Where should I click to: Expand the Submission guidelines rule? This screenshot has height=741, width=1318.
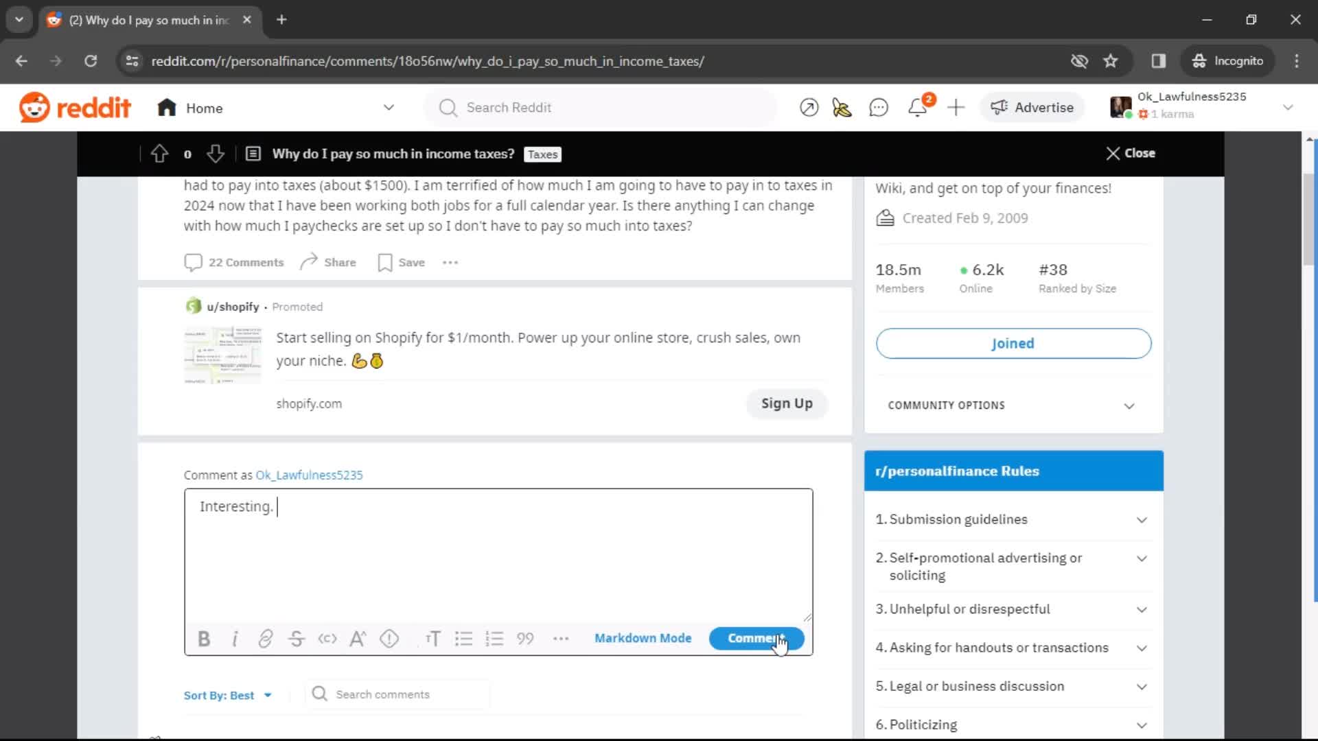point(1142,519)
